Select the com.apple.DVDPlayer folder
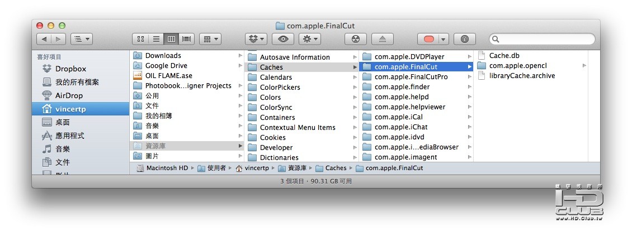632x232 pixels. tap(416, 57)
